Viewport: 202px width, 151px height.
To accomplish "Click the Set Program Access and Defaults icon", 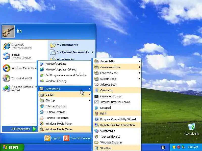I will [x=42, y=75].
